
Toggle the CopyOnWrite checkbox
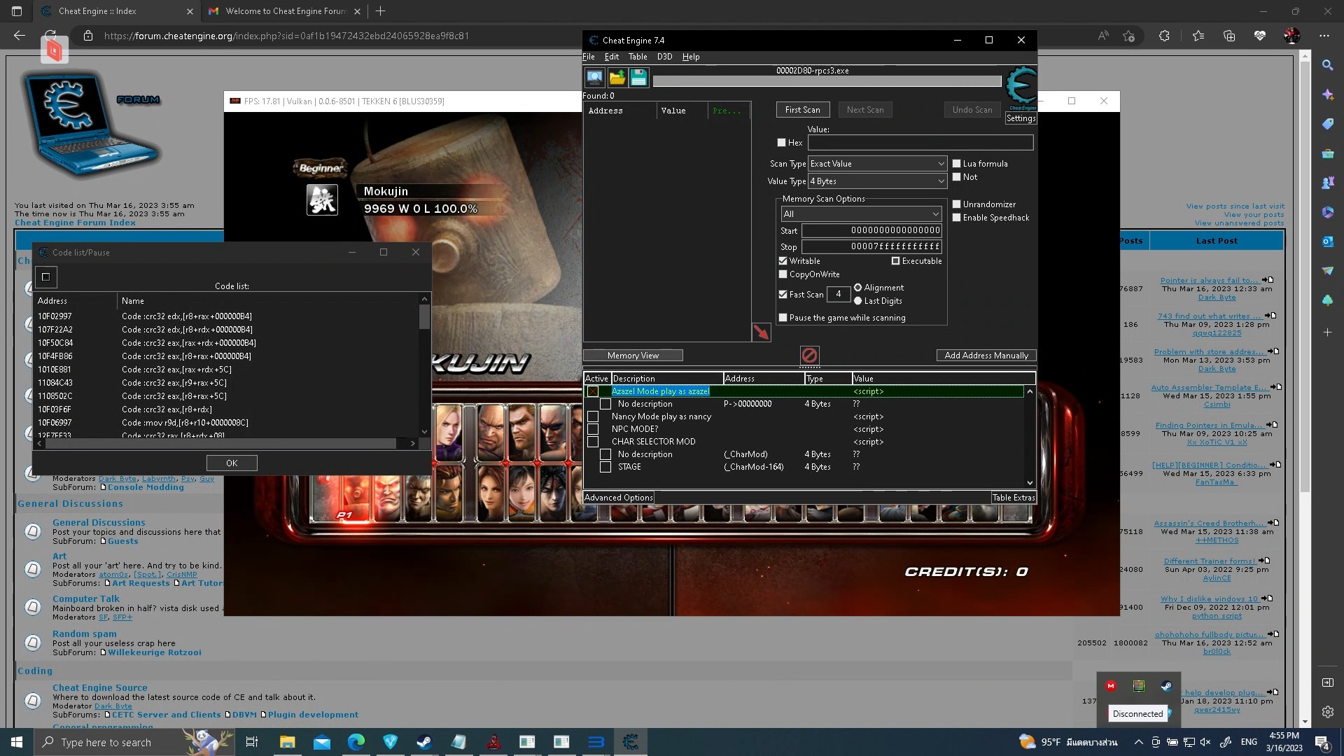click(783, 274)
